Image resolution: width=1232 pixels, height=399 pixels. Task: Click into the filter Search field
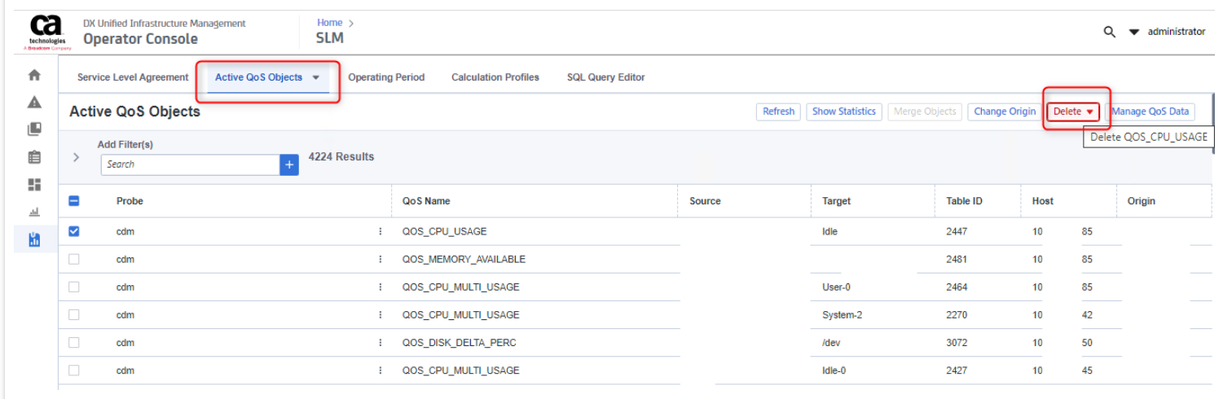(x=190, y=164)
